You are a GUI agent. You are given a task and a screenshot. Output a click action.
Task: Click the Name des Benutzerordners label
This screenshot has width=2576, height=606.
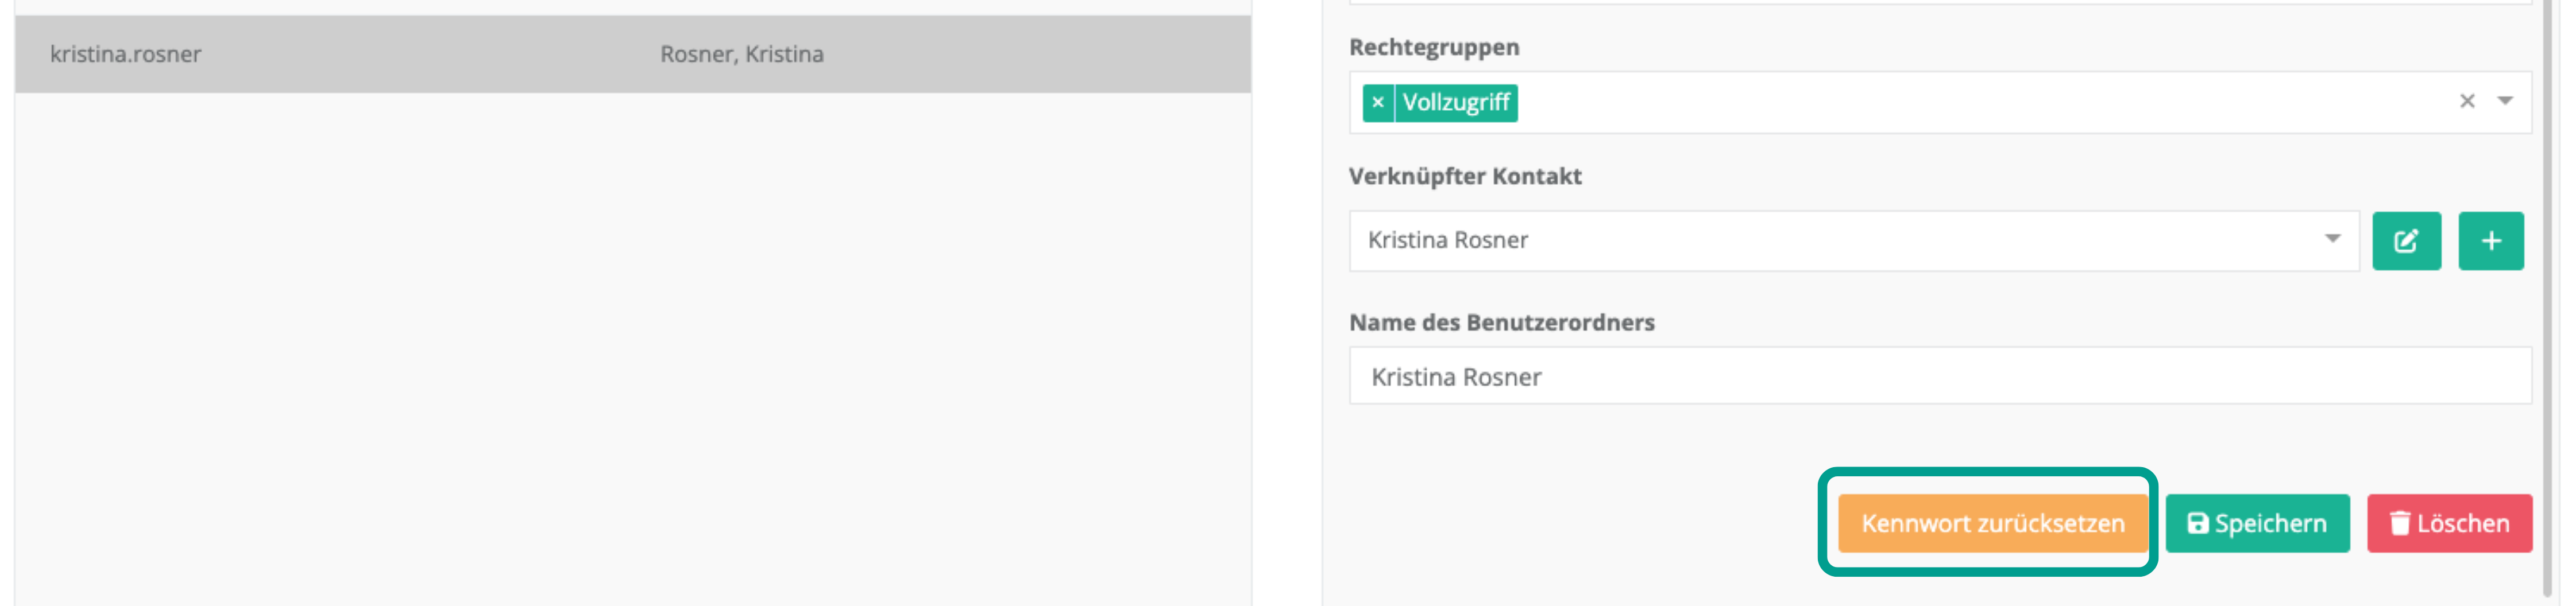(1501, 323)
